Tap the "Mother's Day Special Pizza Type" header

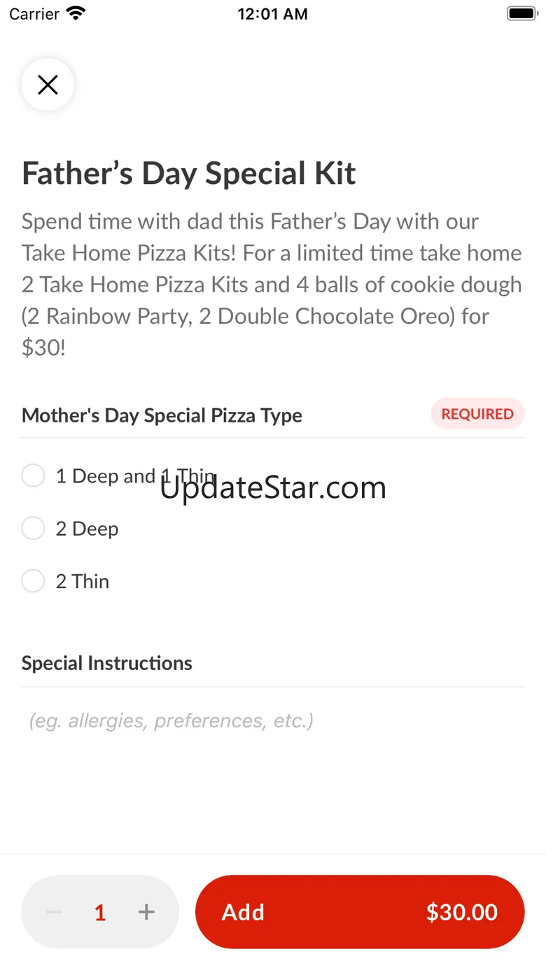(162, 415)
